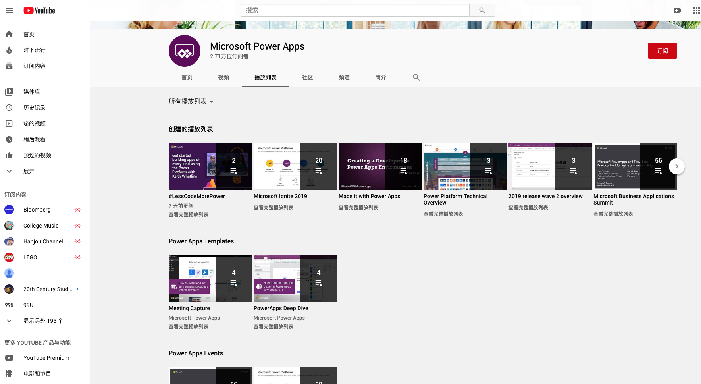Open Meeting Capture playlist title
701x384 pixels.
(189, 308)
